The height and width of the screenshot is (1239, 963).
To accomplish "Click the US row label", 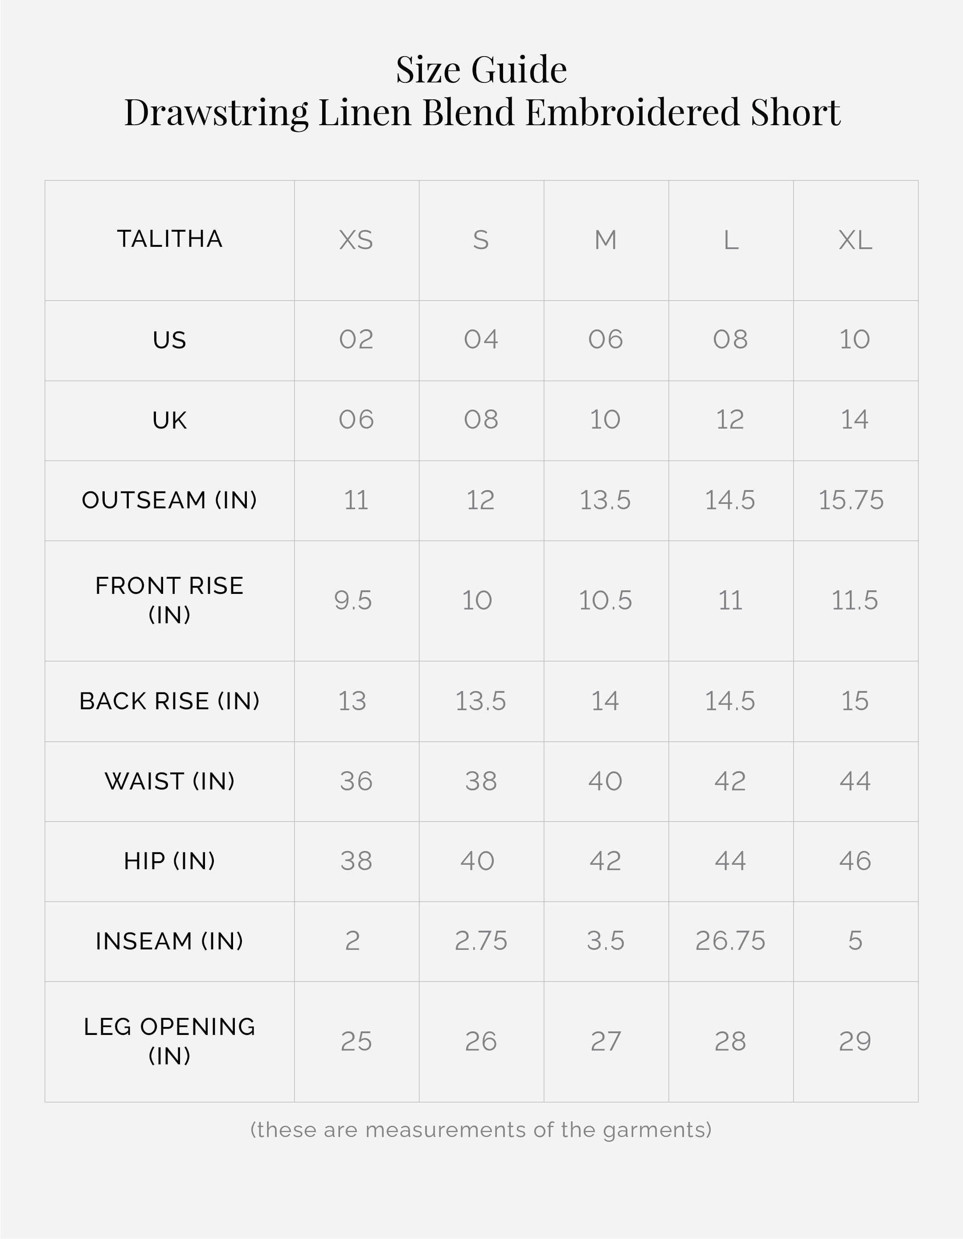I will click(170, 340).
